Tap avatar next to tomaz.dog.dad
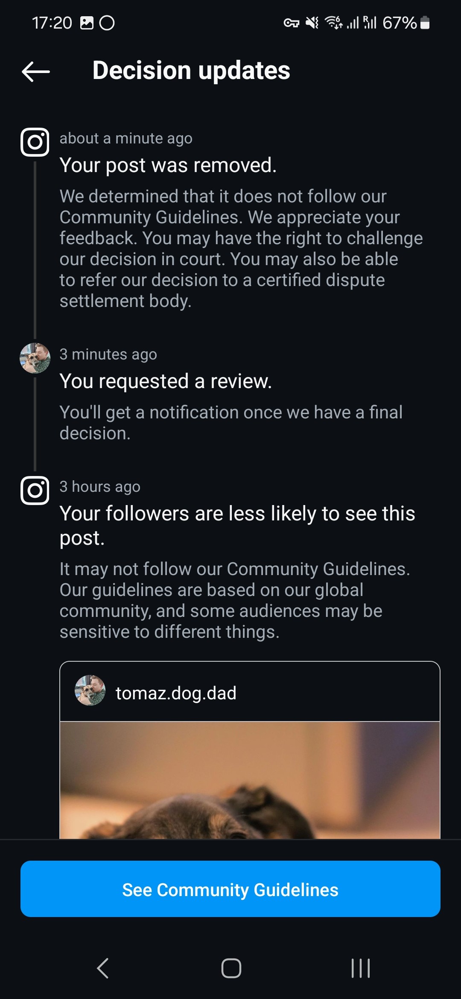The image size is (461, 999). [x=90, y=690]
